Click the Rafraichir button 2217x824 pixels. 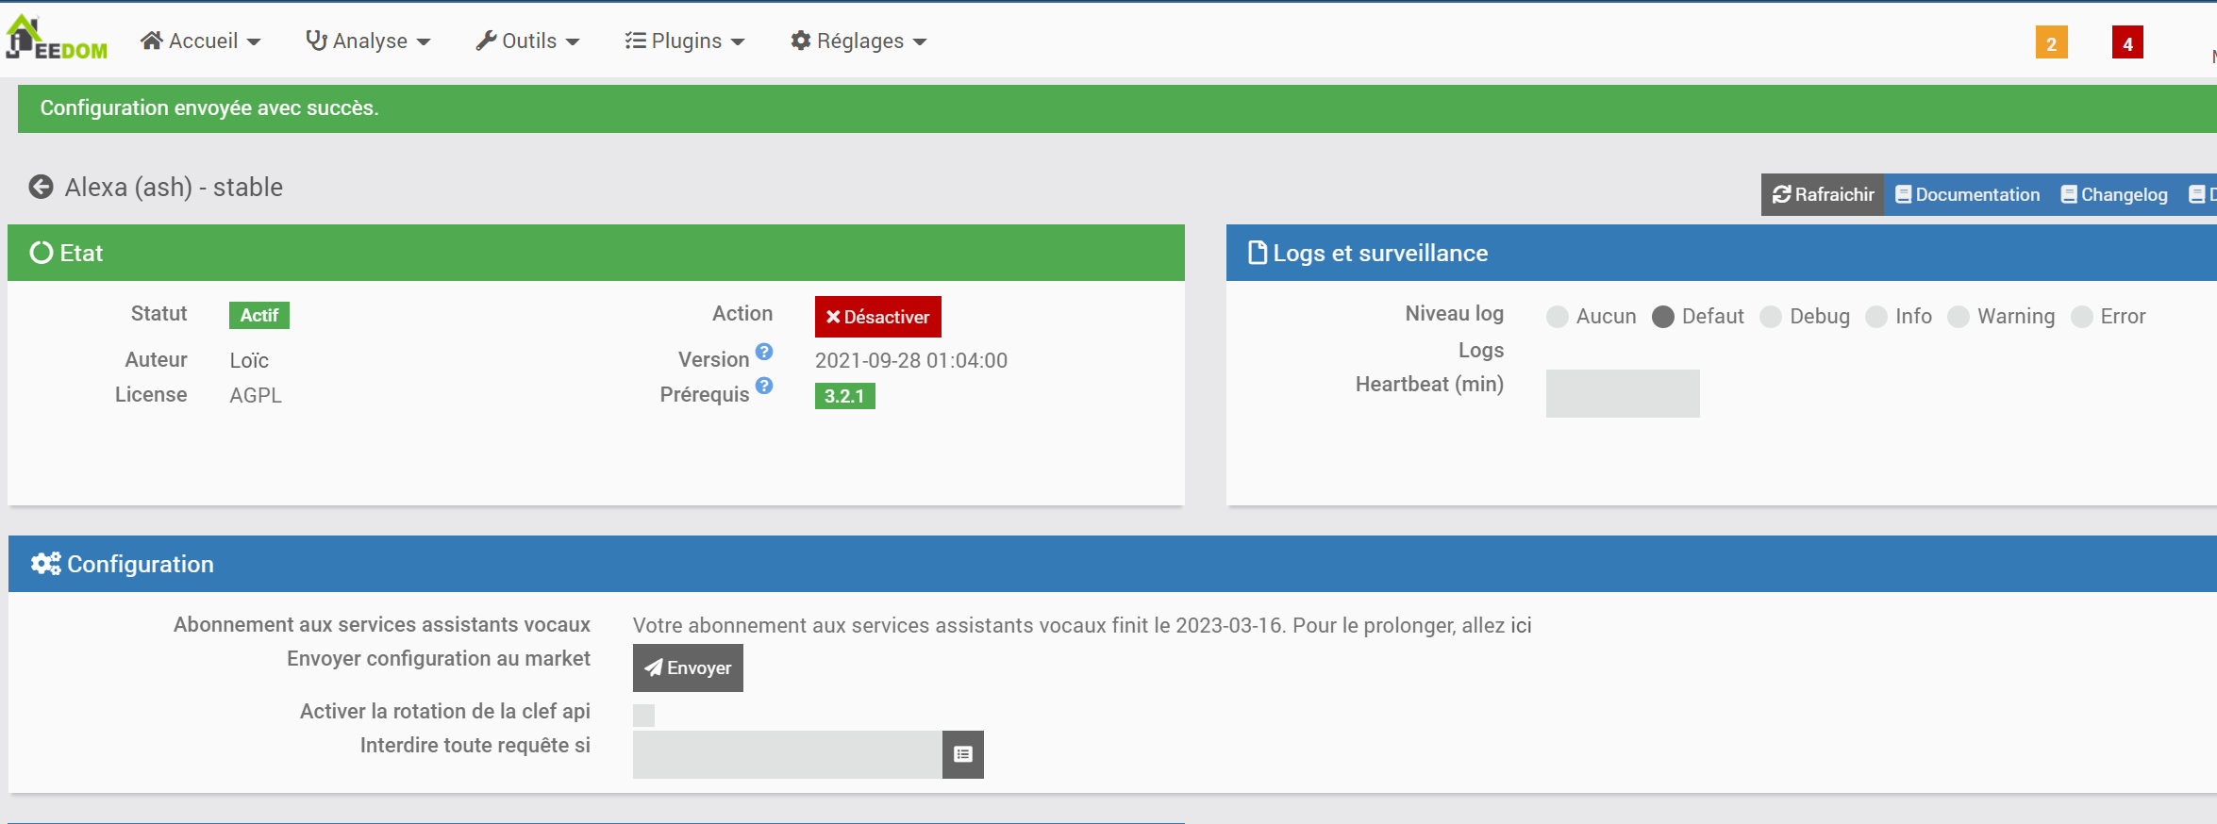click(1823, 194)
